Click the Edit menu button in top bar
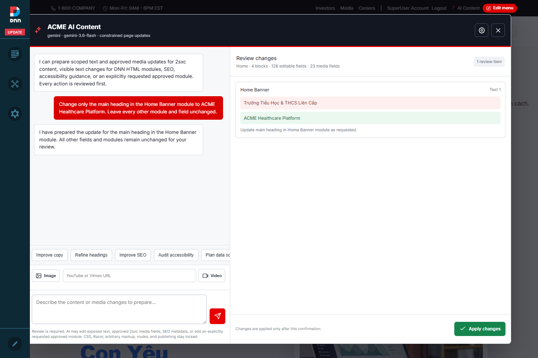The image size is (538, 358). point(500,8)
